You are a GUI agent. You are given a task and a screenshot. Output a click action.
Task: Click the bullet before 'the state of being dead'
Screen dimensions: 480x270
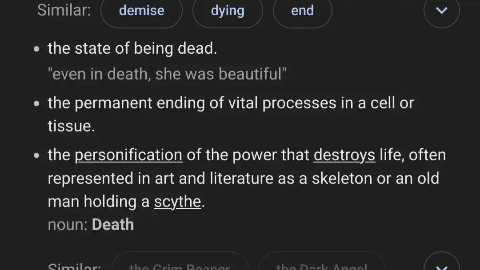tap(36, 48)
